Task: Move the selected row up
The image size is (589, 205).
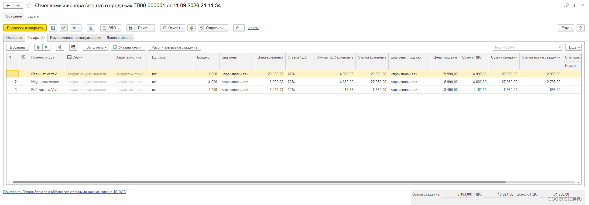Action: 38,47
